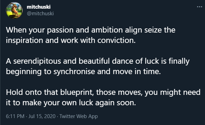Open mitchuski's profile picture avatar
This screenshot has width=205, height=125.
pyautogui.click(x=14, y=10)
